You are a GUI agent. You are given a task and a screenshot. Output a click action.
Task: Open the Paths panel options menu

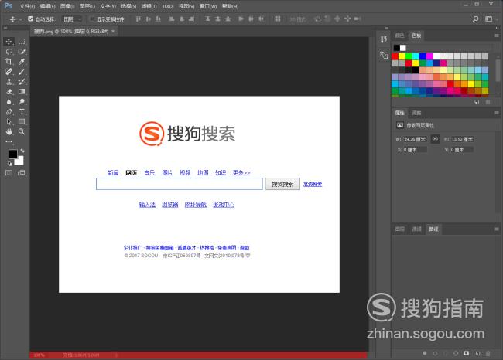(497, 229)
